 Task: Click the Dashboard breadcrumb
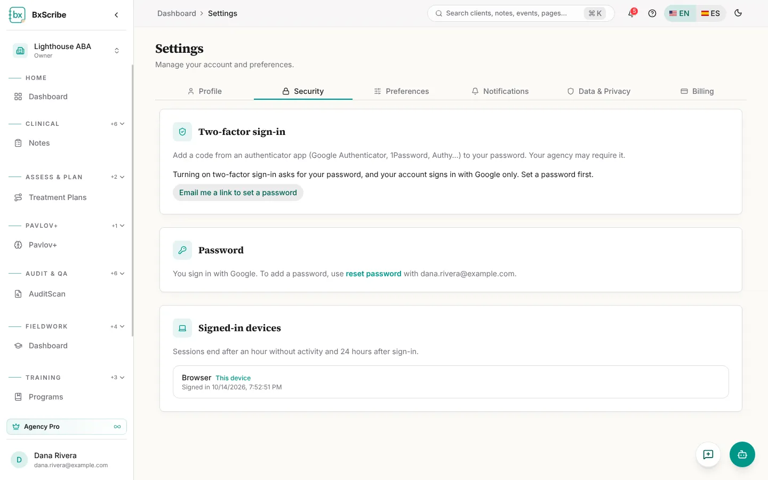pyautogui.click(x=177, y=13)
